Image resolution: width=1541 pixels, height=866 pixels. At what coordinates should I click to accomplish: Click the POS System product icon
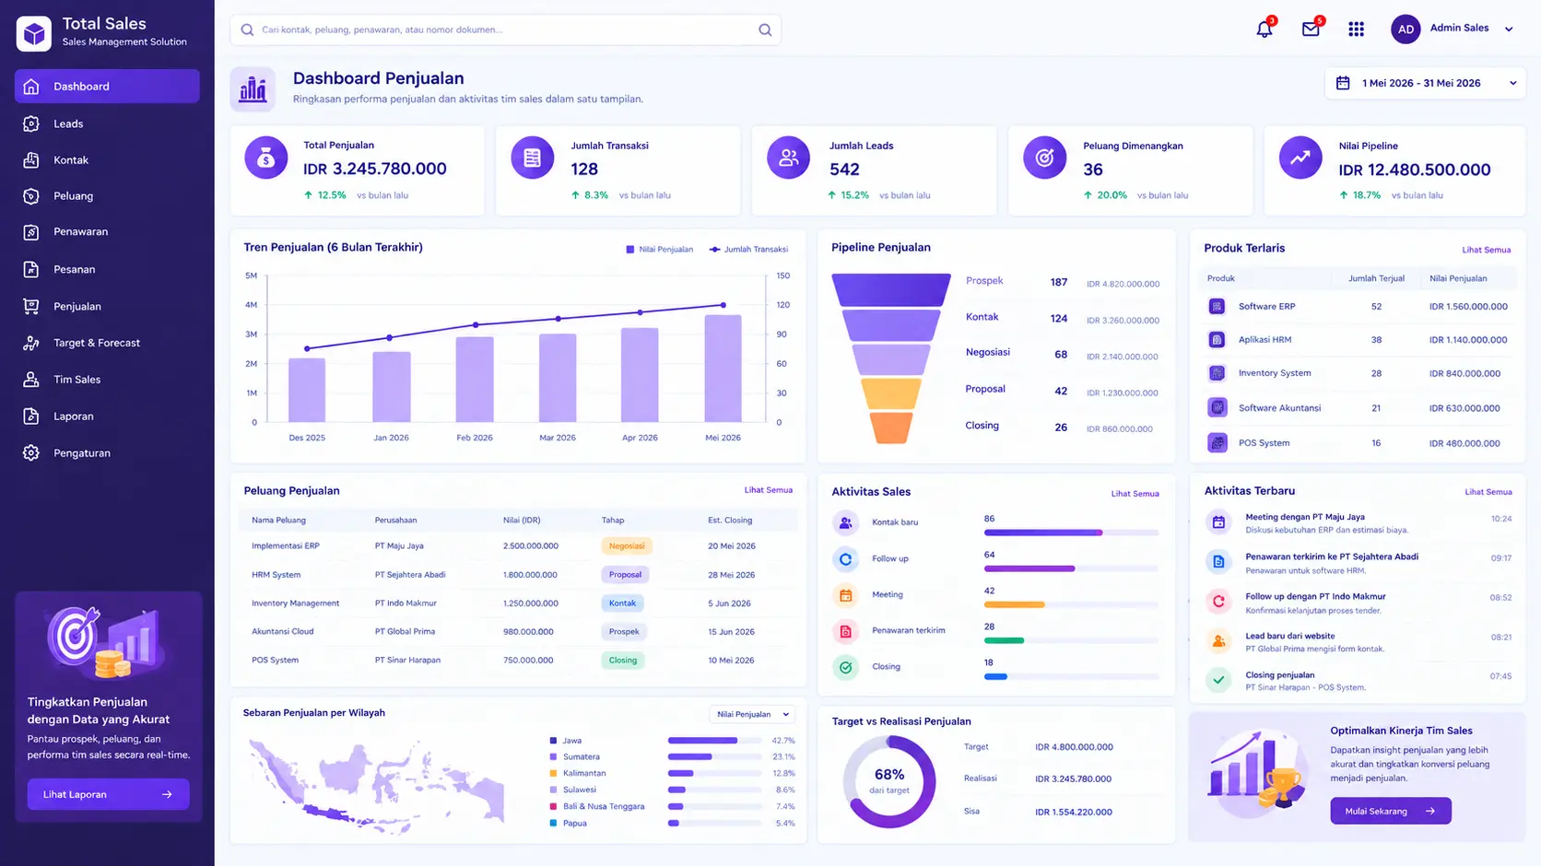tap(1217, 443)
